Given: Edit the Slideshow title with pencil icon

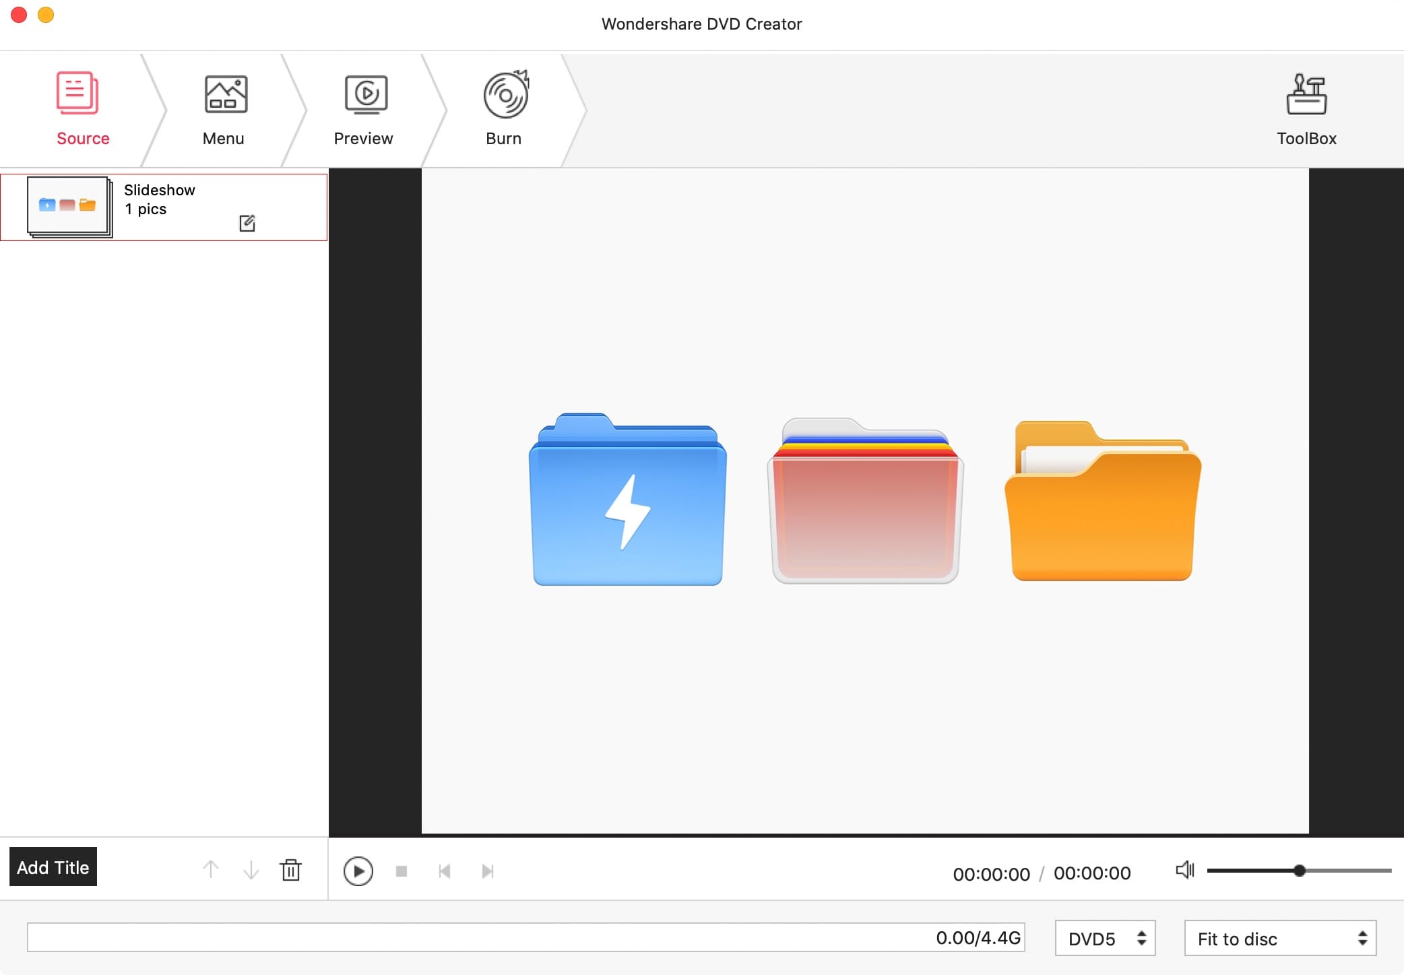Looking at the screenshot, I should click(247, 223).
